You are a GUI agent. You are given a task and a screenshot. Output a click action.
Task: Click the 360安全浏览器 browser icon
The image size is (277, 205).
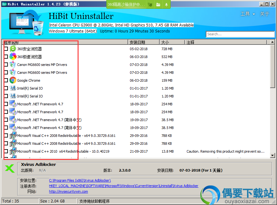(13, 49)
